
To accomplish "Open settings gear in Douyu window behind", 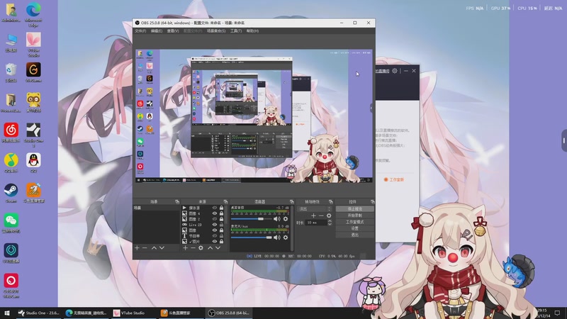I will point(395,71).
